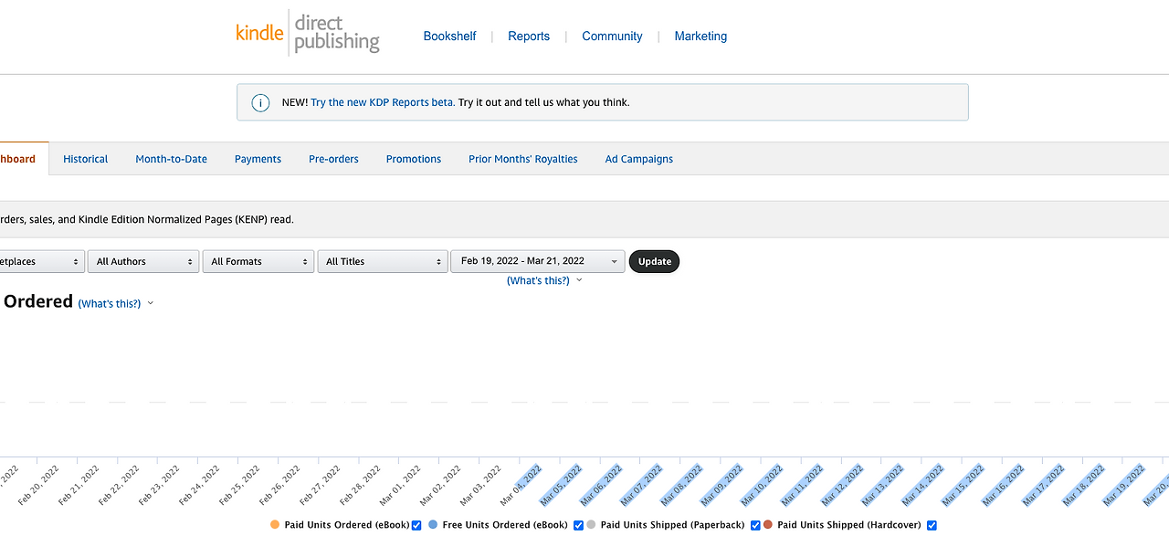Open the Marketplaces dropdown
Image resolution: width=1169 pixels, height=546 pixels.
42,261
